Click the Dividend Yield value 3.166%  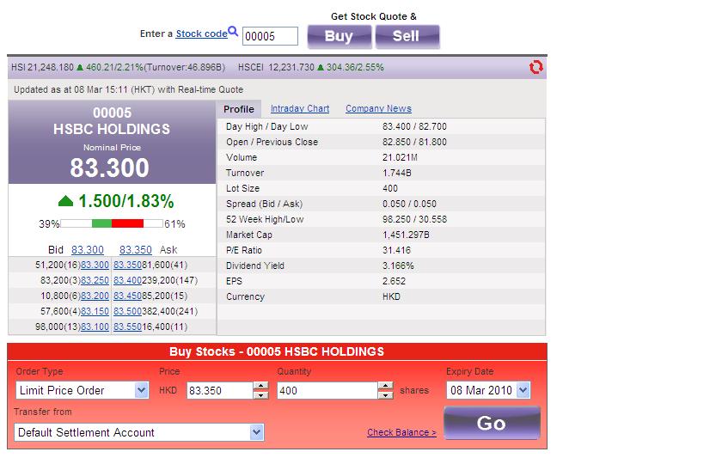(x=398, y=266)
